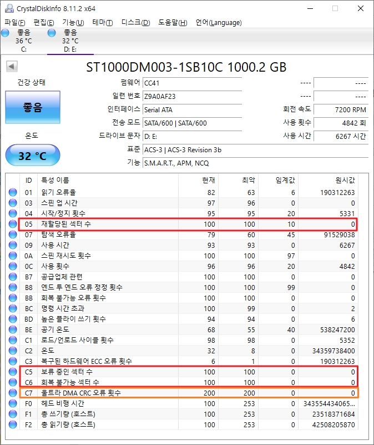Open the 파일(F) menu
Screen dimensions: 374x445
(x=15, y=22)
